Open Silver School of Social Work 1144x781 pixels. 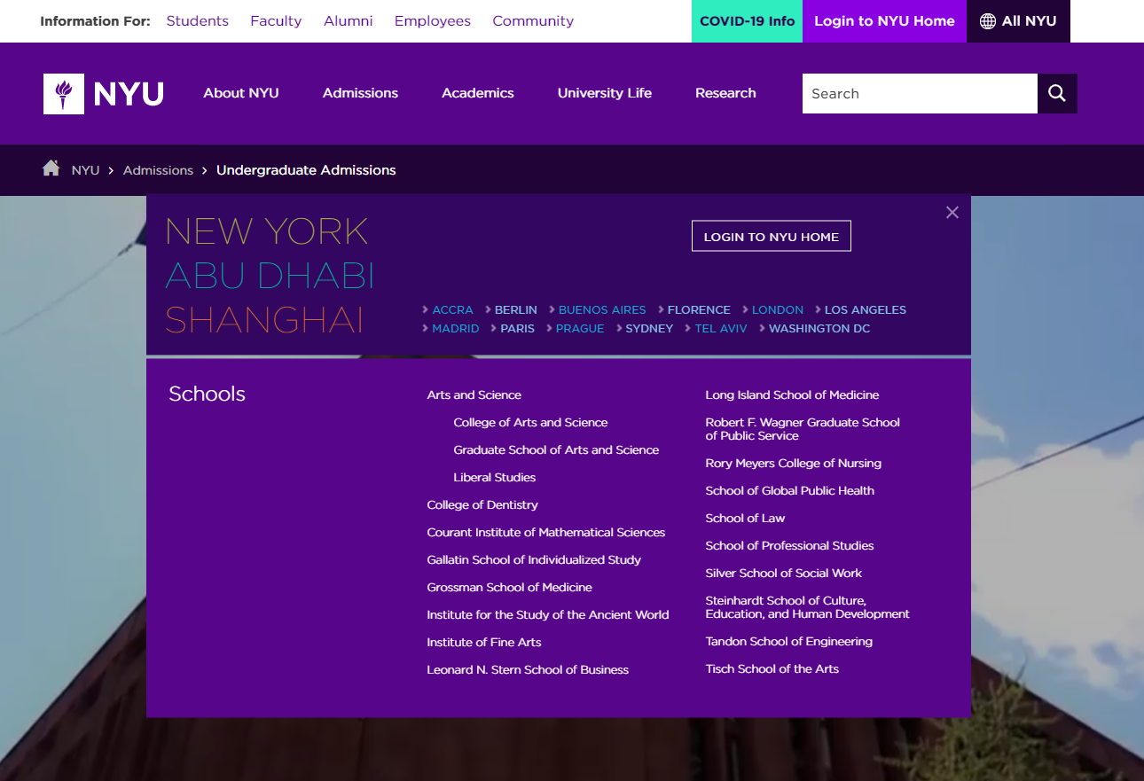784,574
